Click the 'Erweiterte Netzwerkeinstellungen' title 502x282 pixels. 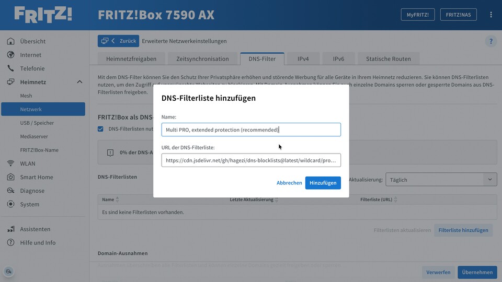(184, 41)
